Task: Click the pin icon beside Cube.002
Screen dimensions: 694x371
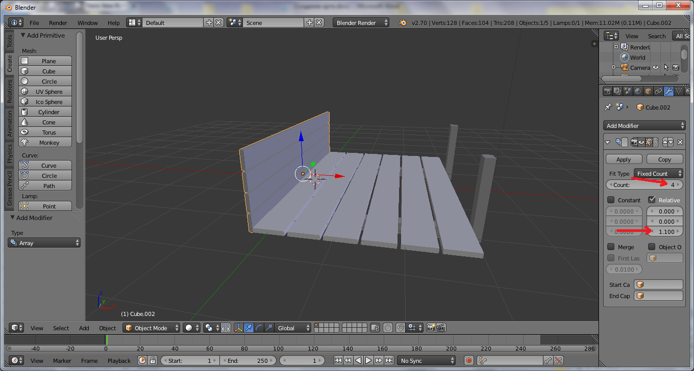Action: 608,107
